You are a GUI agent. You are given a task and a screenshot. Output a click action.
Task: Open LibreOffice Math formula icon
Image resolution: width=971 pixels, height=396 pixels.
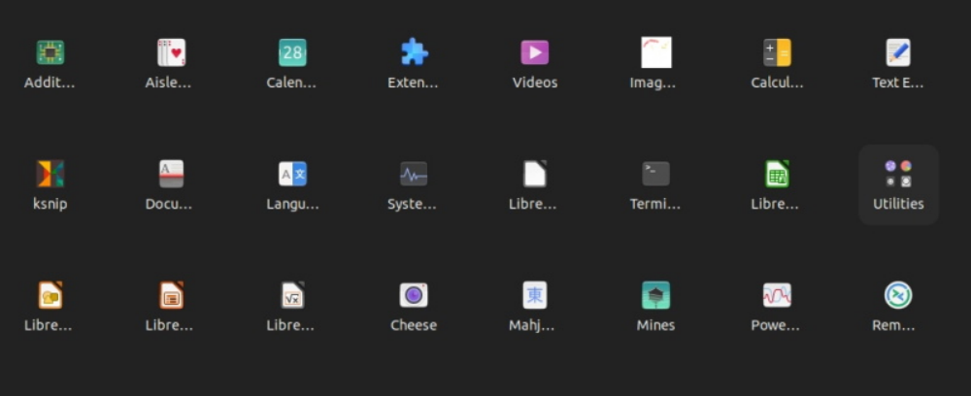click(292, 295)
